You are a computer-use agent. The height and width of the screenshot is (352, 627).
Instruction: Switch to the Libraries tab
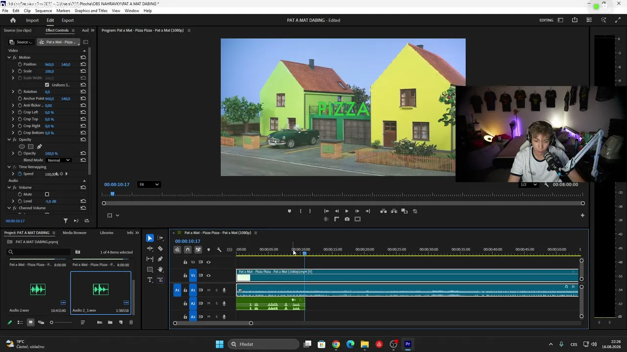106,233
